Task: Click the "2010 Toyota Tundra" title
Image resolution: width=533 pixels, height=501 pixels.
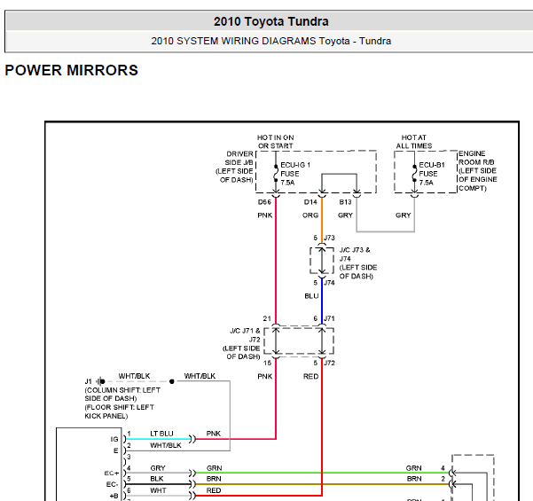Action: pyautogui.click(x=270, y=21)
